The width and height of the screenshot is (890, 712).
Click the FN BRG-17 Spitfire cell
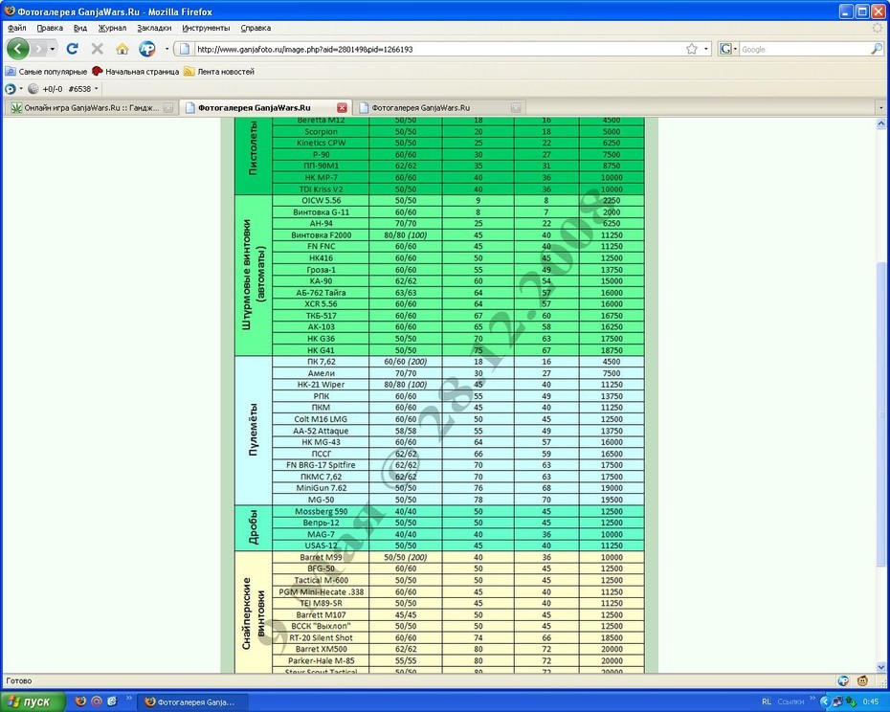[321, 465]
